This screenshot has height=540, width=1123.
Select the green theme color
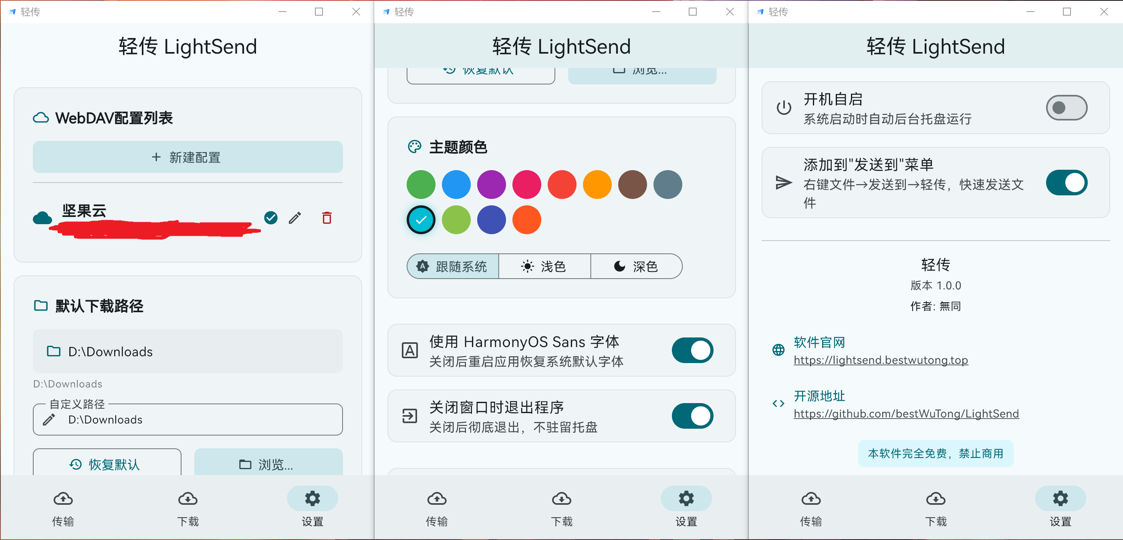(421, 185)
